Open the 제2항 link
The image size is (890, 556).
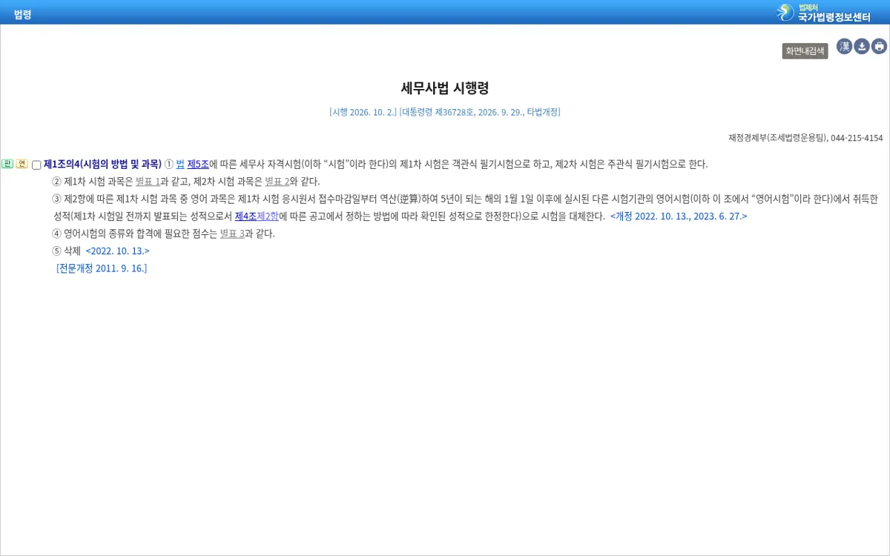[268, 216]
